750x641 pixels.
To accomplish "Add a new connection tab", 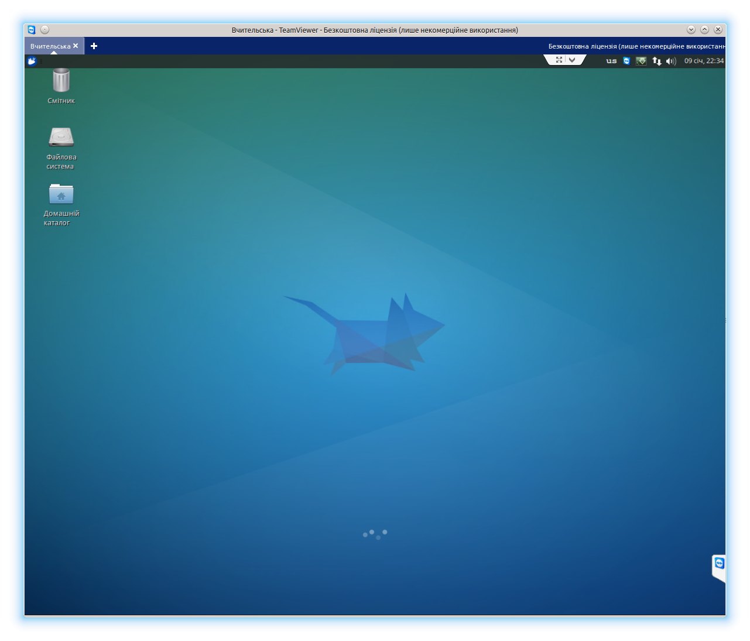I will point(94,46).
